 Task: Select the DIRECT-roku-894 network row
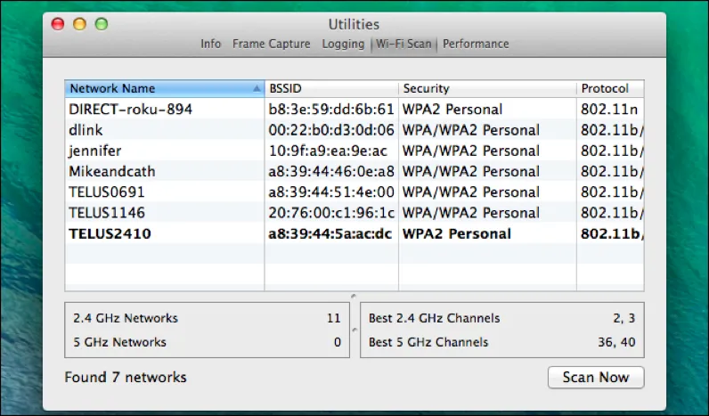coord(130,110)
